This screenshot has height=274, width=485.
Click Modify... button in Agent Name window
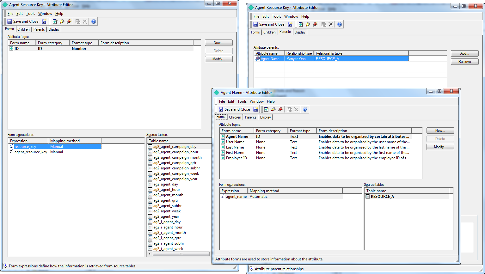tap(440, 147)
